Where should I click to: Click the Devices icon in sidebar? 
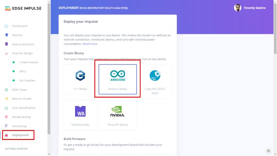(6, 35)
